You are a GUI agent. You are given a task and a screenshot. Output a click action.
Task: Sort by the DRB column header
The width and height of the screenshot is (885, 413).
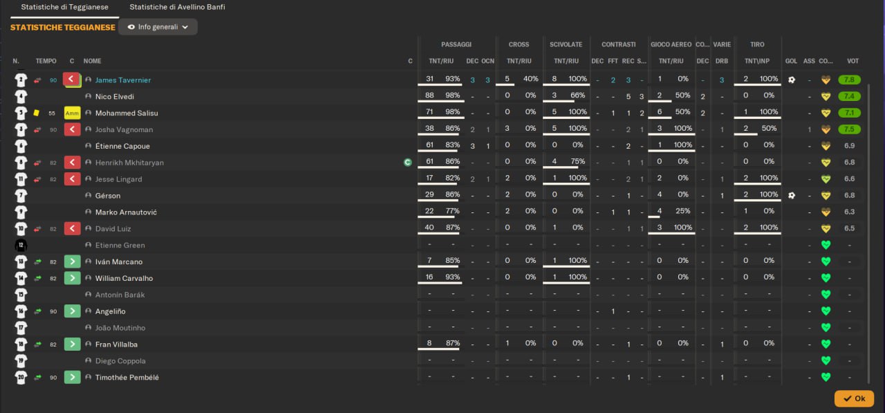click(x=722, y=61)
